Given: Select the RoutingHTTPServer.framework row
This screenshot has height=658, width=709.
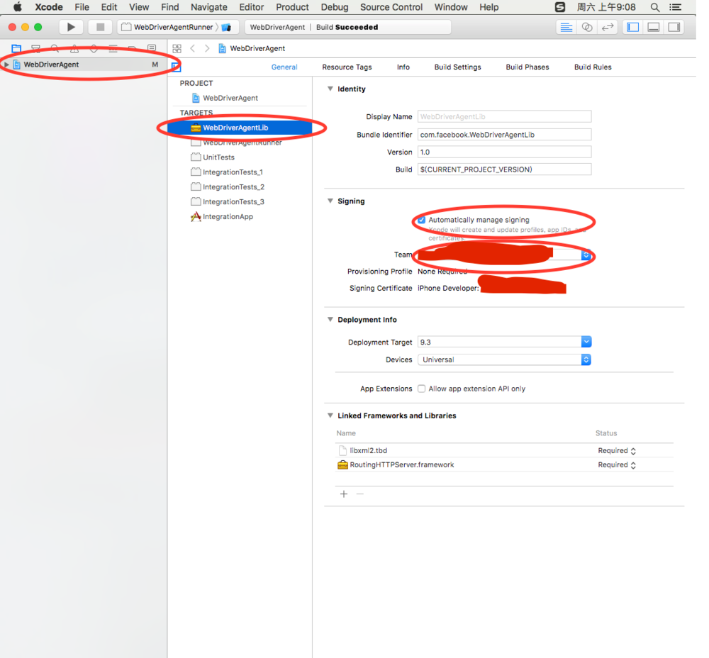Looking at the screenshot, I should [505, 465].
